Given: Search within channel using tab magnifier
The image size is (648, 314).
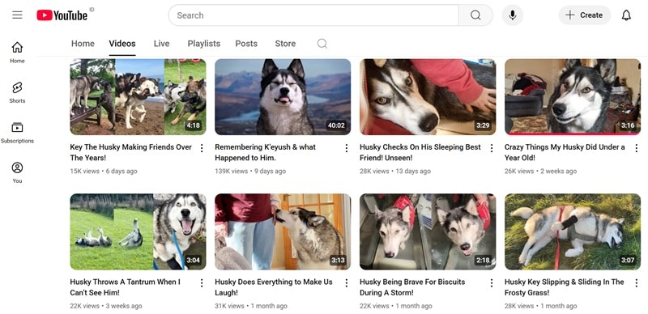Looking at the screenshot, I should coord(322,44).
